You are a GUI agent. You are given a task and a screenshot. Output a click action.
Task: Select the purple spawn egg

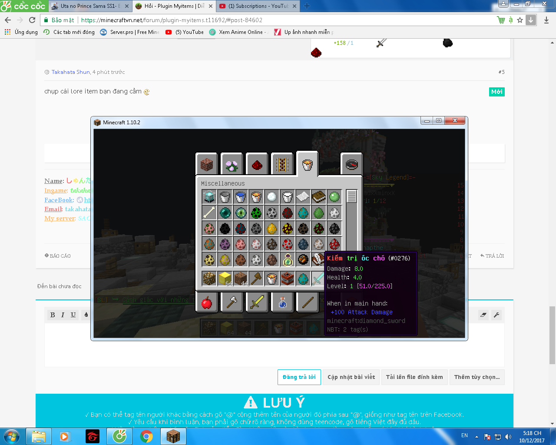(225, 244)
